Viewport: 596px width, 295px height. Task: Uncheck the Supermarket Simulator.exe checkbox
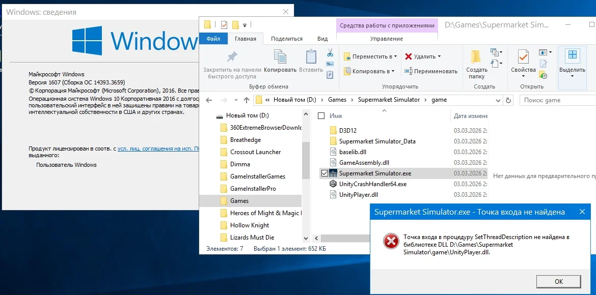[x=324, y=173]
